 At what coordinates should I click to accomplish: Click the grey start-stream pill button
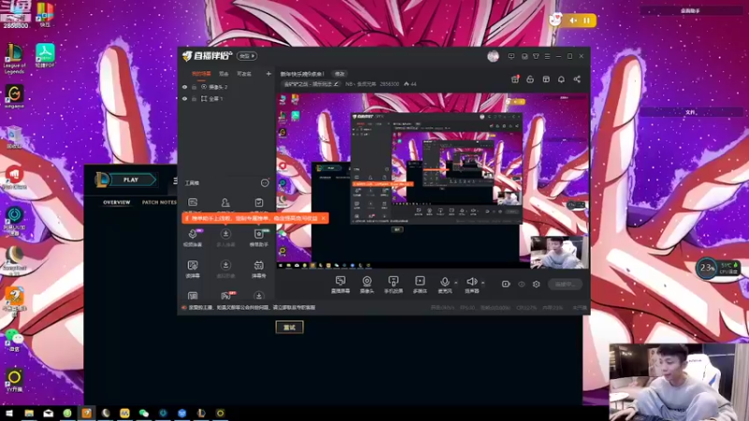(565, 284)
